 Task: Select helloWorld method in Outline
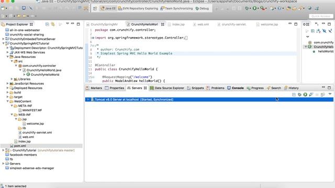(x=326, y=51)
